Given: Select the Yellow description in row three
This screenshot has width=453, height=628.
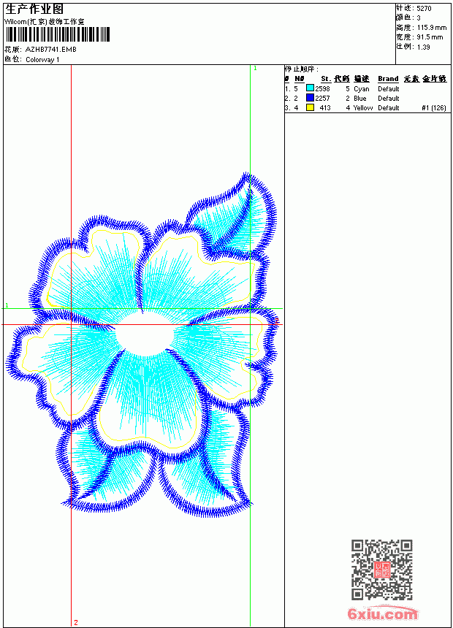Looking at the screenshot, I should [363, 108].
